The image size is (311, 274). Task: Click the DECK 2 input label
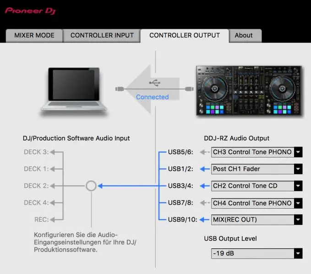tap(36, 186)
